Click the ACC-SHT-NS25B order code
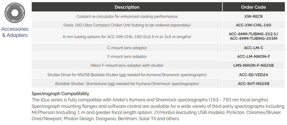The image size is (287, 125). click(253, 83)
